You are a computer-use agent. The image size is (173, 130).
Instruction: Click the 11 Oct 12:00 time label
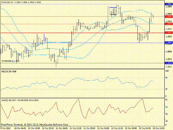point(76,128)
